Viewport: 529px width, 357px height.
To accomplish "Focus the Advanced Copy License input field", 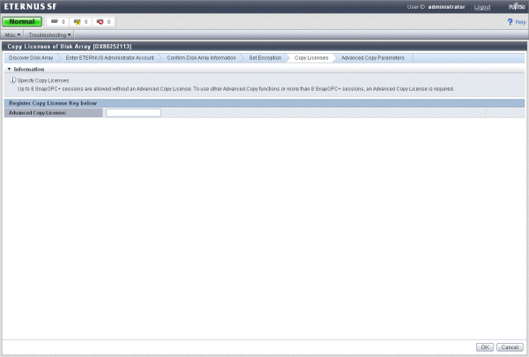I will pos(133,113).
